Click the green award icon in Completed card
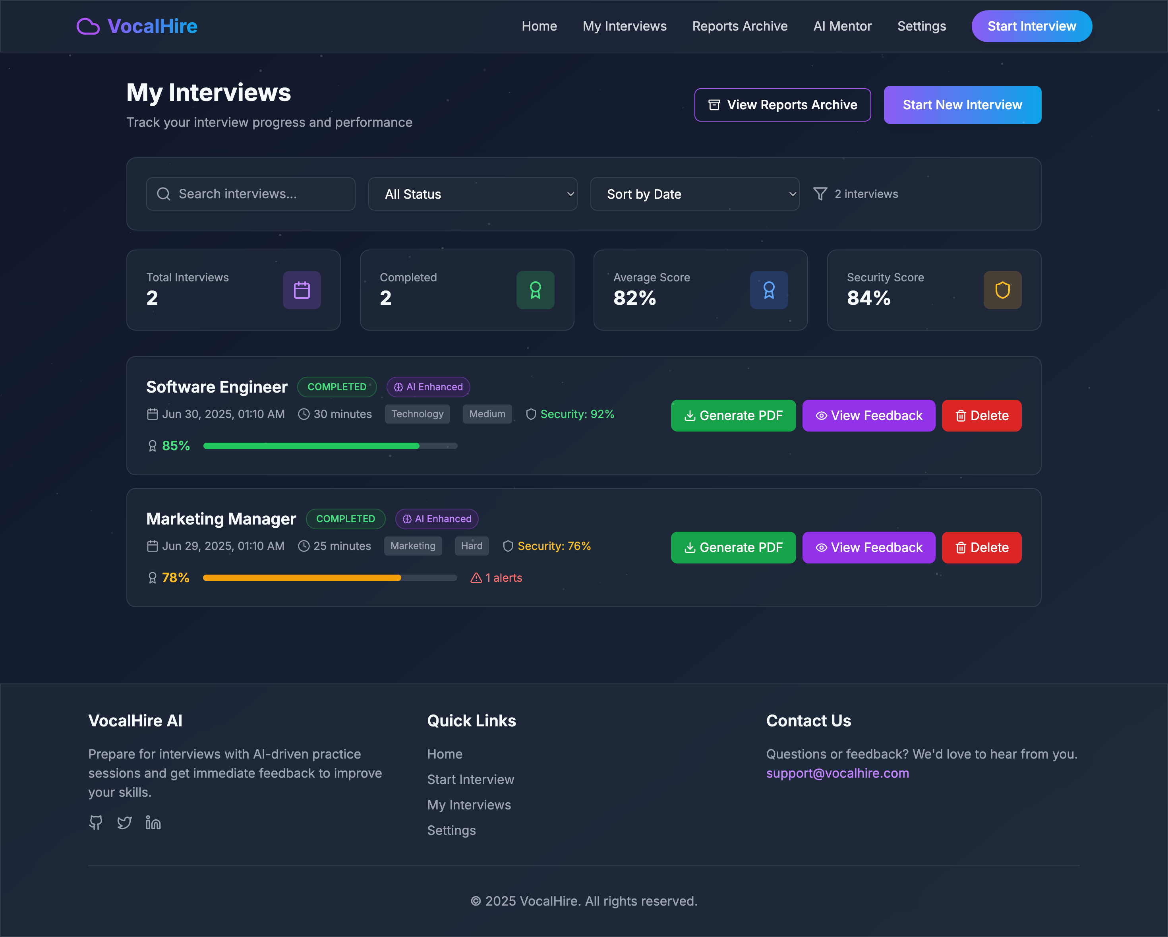 point(535,290)
